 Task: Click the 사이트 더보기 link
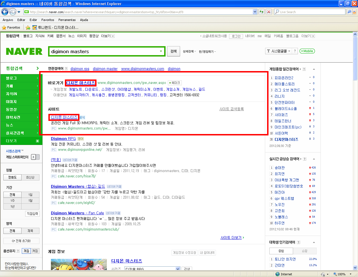231,238
